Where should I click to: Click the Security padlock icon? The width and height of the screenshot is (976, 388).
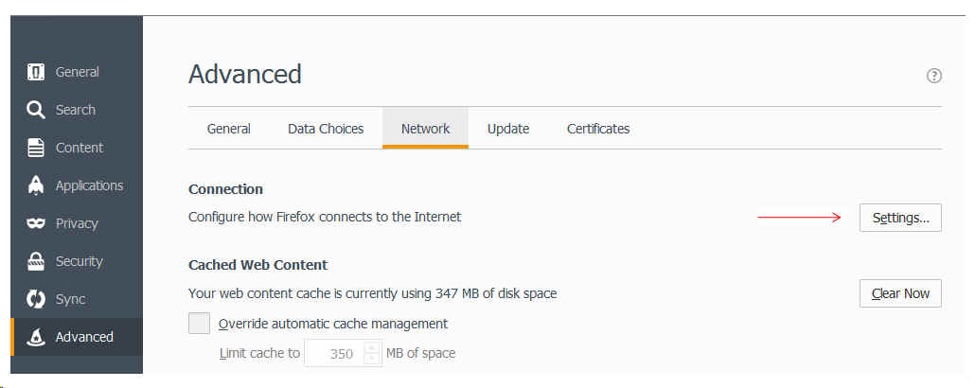click(36, 261)
